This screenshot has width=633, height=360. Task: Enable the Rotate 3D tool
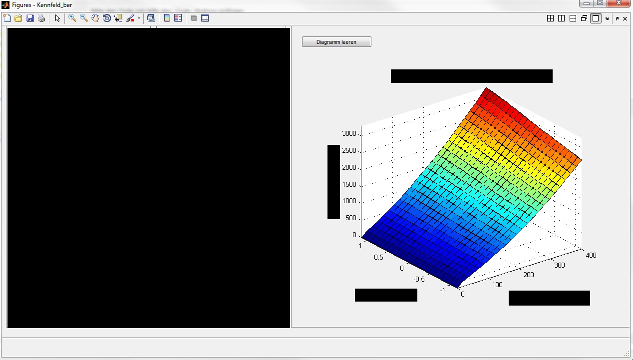pos(107,18)
